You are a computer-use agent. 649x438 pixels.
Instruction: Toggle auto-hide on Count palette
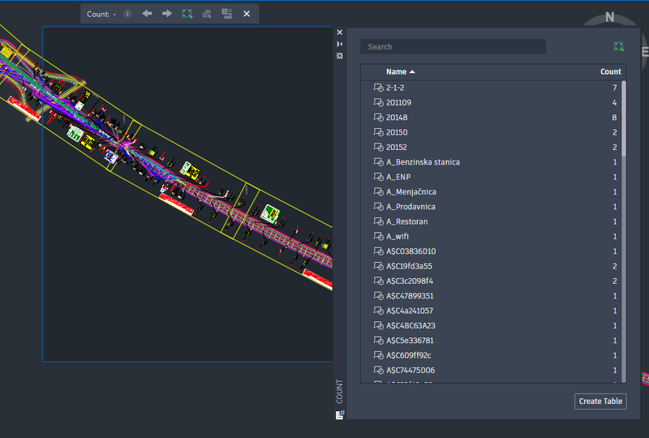point(340,44)
